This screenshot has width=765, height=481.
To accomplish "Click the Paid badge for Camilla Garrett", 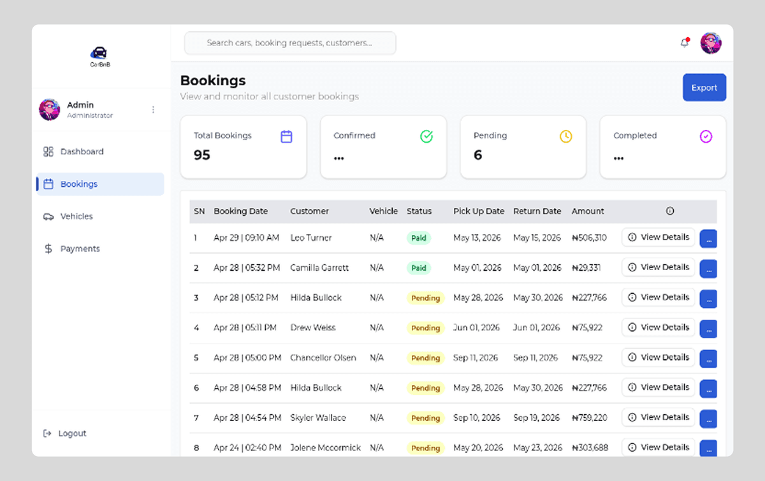I will click(419, 268).
